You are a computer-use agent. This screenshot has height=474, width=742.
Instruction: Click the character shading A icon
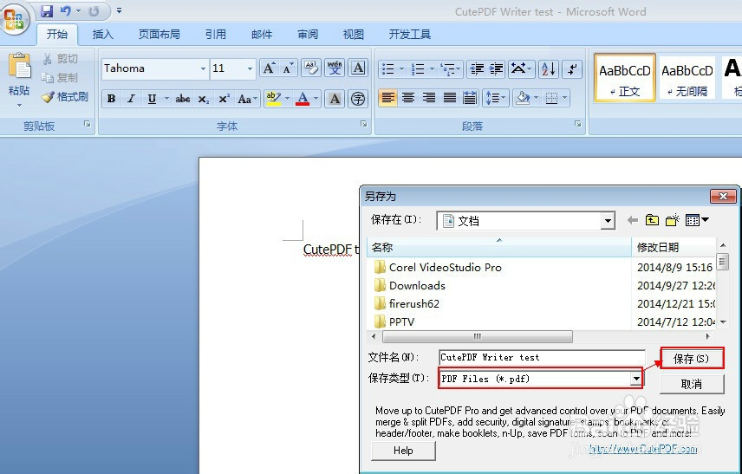(335, 99)
